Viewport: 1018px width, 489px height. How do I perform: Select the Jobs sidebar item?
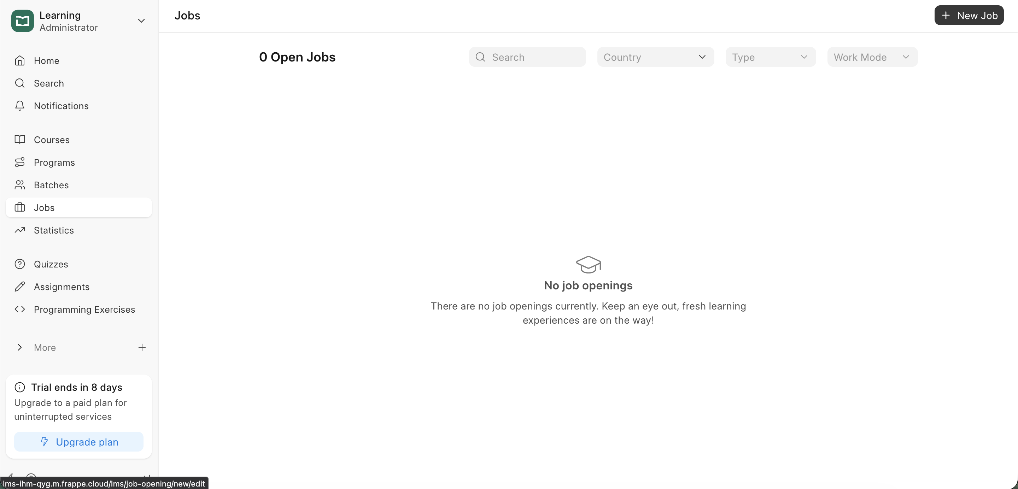tap(78, 207)
